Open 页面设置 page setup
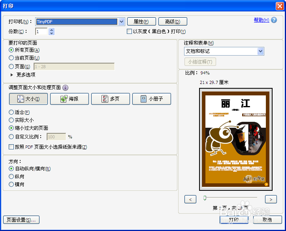This screenshot has height=231, width=286. (x=21, y=220)
